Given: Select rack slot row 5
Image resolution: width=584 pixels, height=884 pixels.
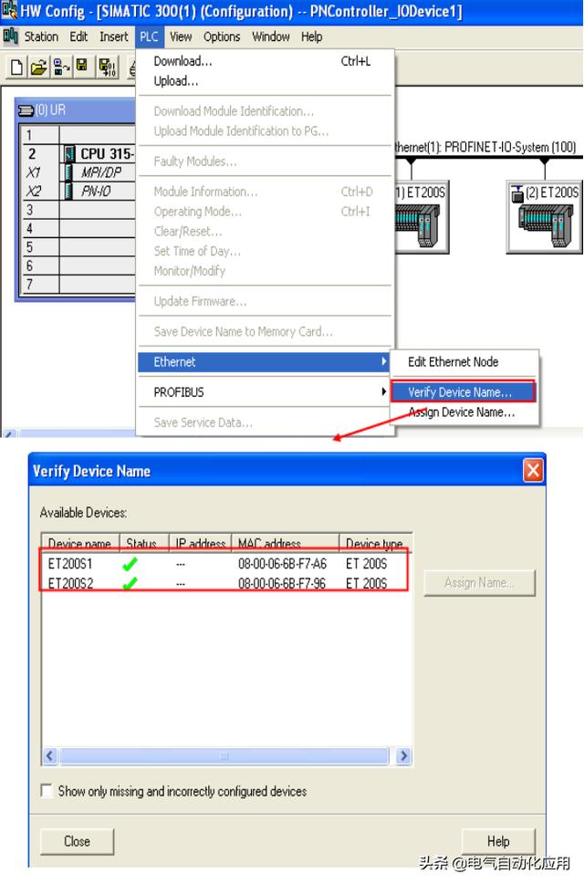Looking at the screenshot, I should click(78, 247).
